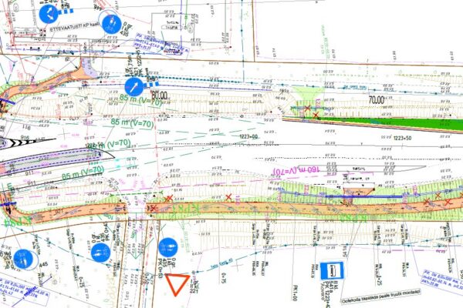This screenshot has width=463, height=308.
Task: Select the blue pedestrian sign above the yield triangle
Action: click(168, 248)
